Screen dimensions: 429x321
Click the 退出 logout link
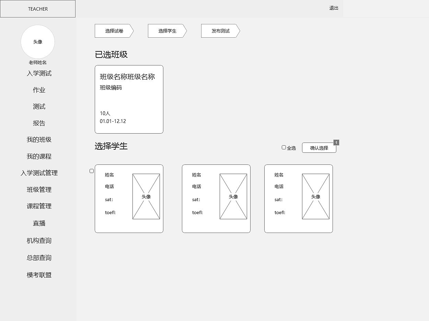point(333,8)
